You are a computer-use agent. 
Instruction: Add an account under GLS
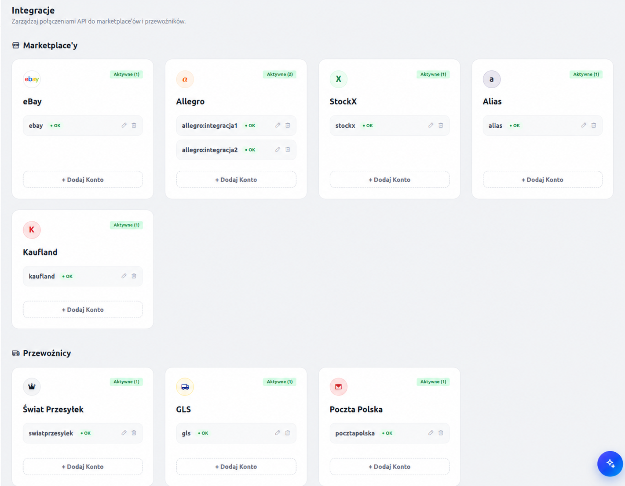236,467
